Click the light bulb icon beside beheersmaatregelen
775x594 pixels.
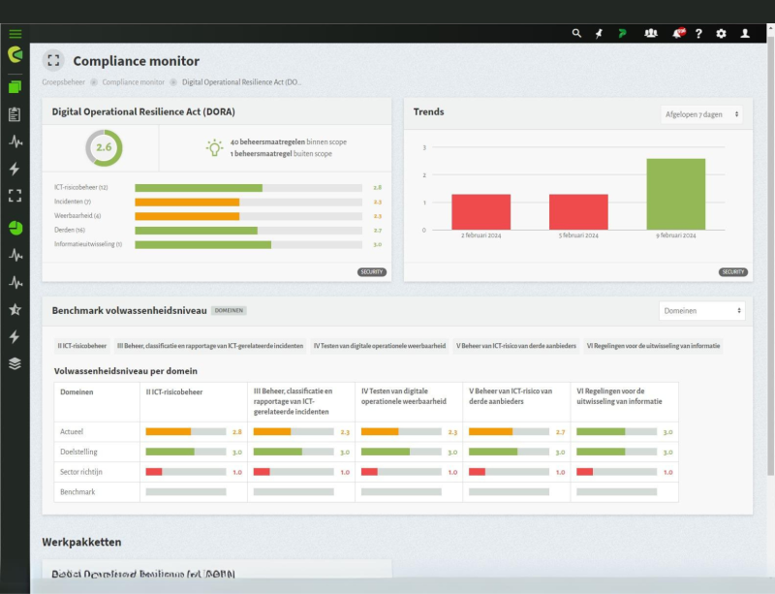click(x=214, y=147)
